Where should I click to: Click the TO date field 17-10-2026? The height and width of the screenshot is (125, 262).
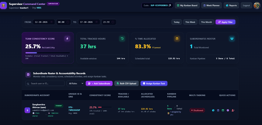tap(89, 22)
